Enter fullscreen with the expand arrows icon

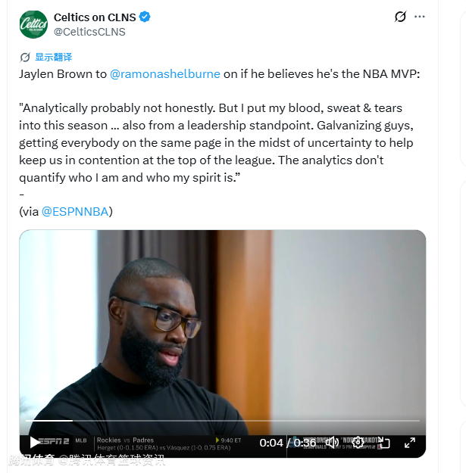tap(409, 442)
